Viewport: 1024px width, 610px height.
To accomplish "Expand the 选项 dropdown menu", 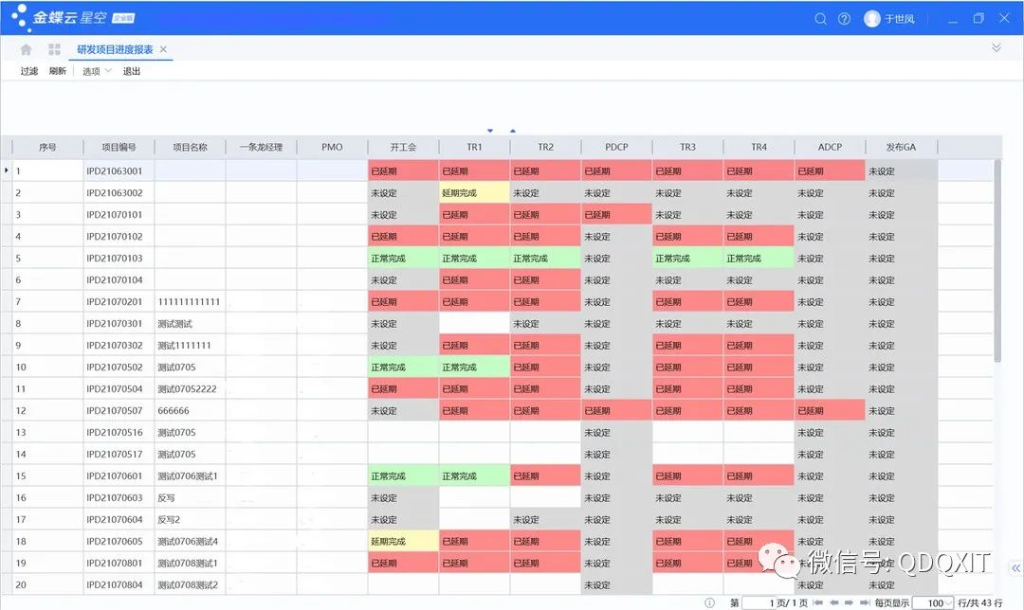I will tap(96, 71).
